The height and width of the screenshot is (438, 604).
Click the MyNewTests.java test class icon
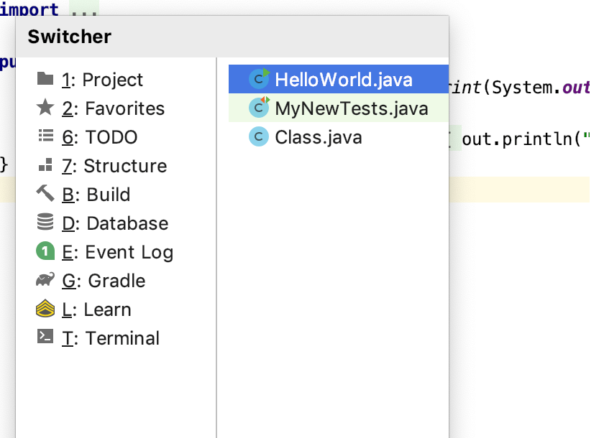259,108
